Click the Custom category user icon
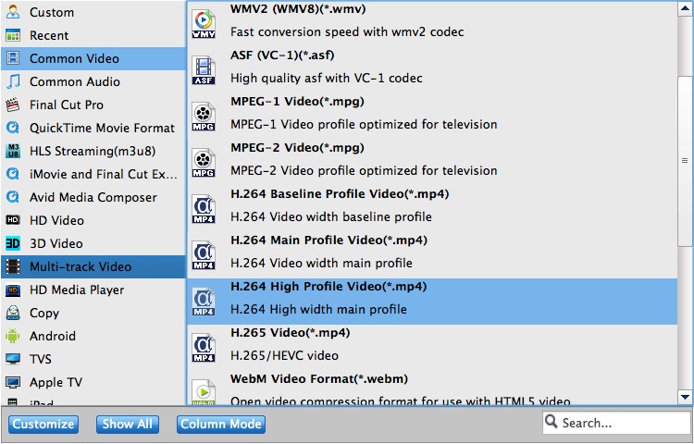This screenshot has height=444, width=694. [x=13, y=12]
